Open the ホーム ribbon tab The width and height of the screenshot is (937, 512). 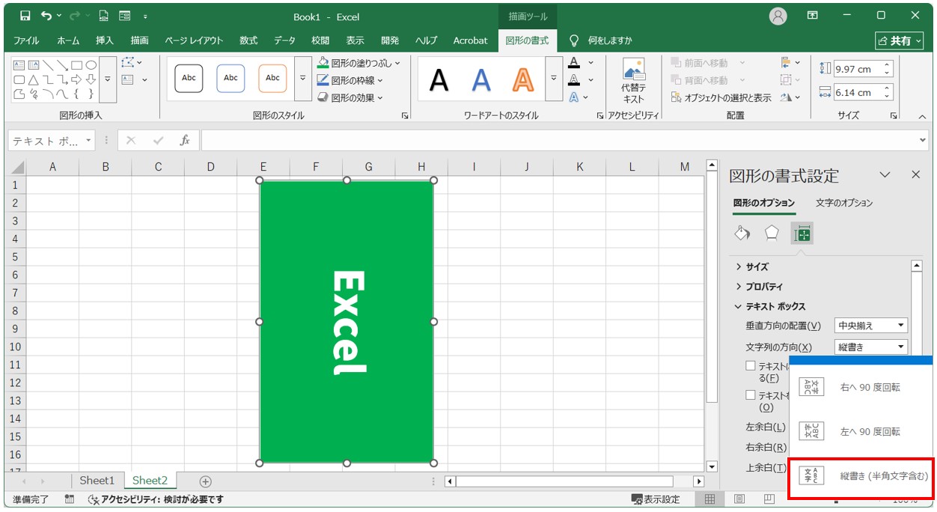[x=68, y=40]
